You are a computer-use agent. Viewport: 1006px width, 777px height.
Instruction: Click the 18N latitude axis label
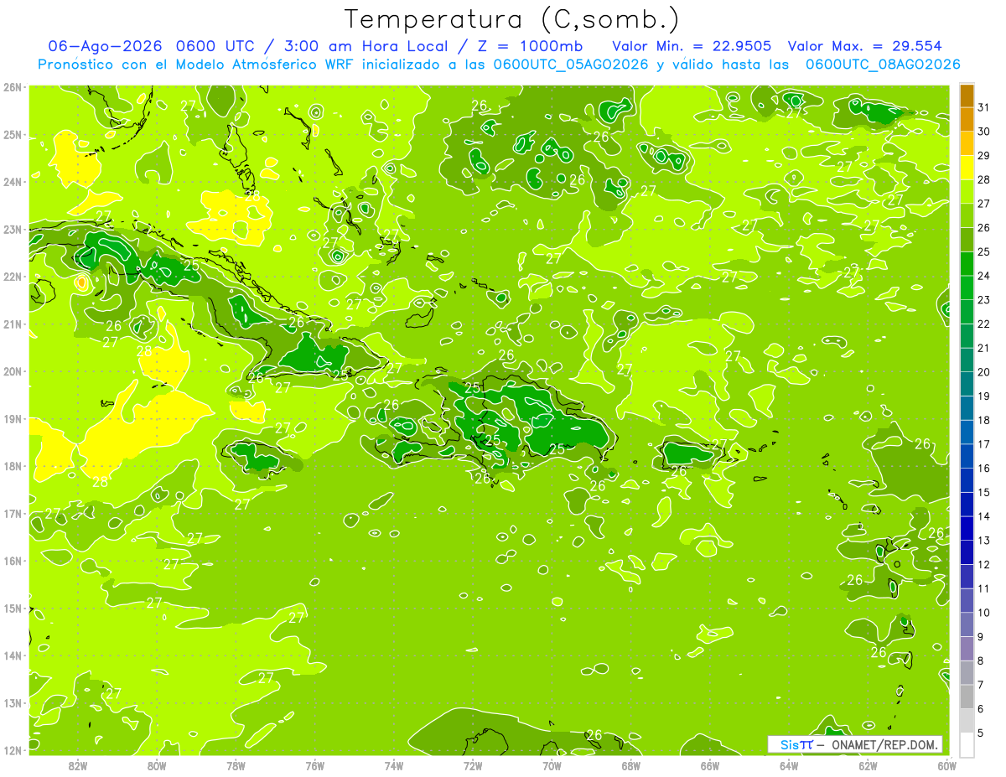coord(13,466)
